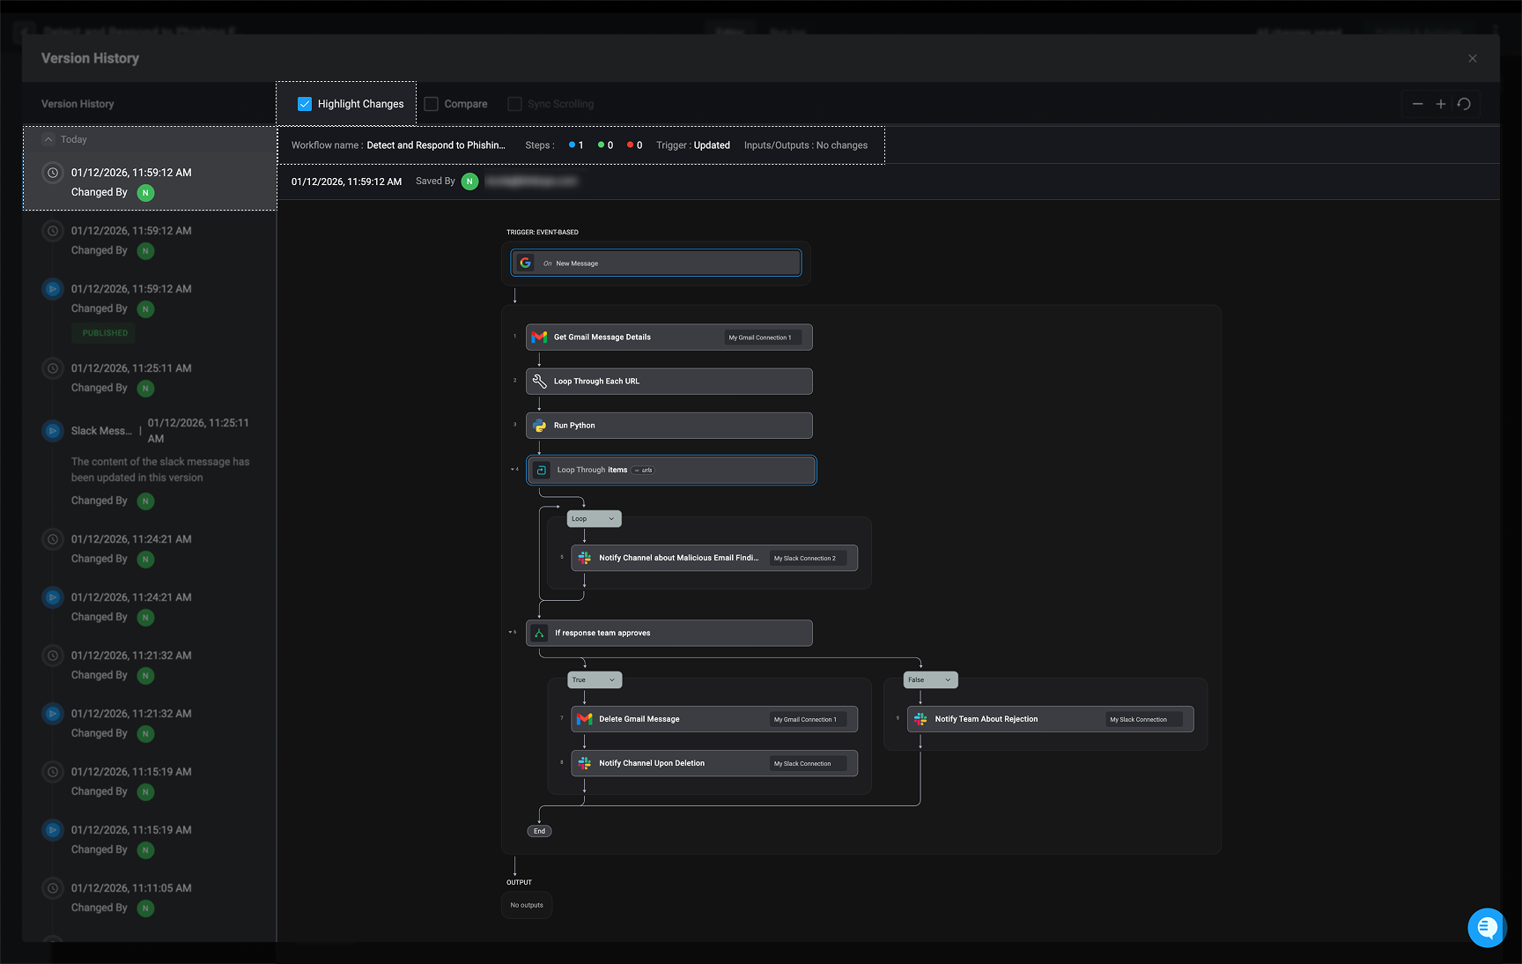The height and width of the screenshot is (964, 1522).
Task: Click the PUBLISHED badge
Action: pos(105,333)
